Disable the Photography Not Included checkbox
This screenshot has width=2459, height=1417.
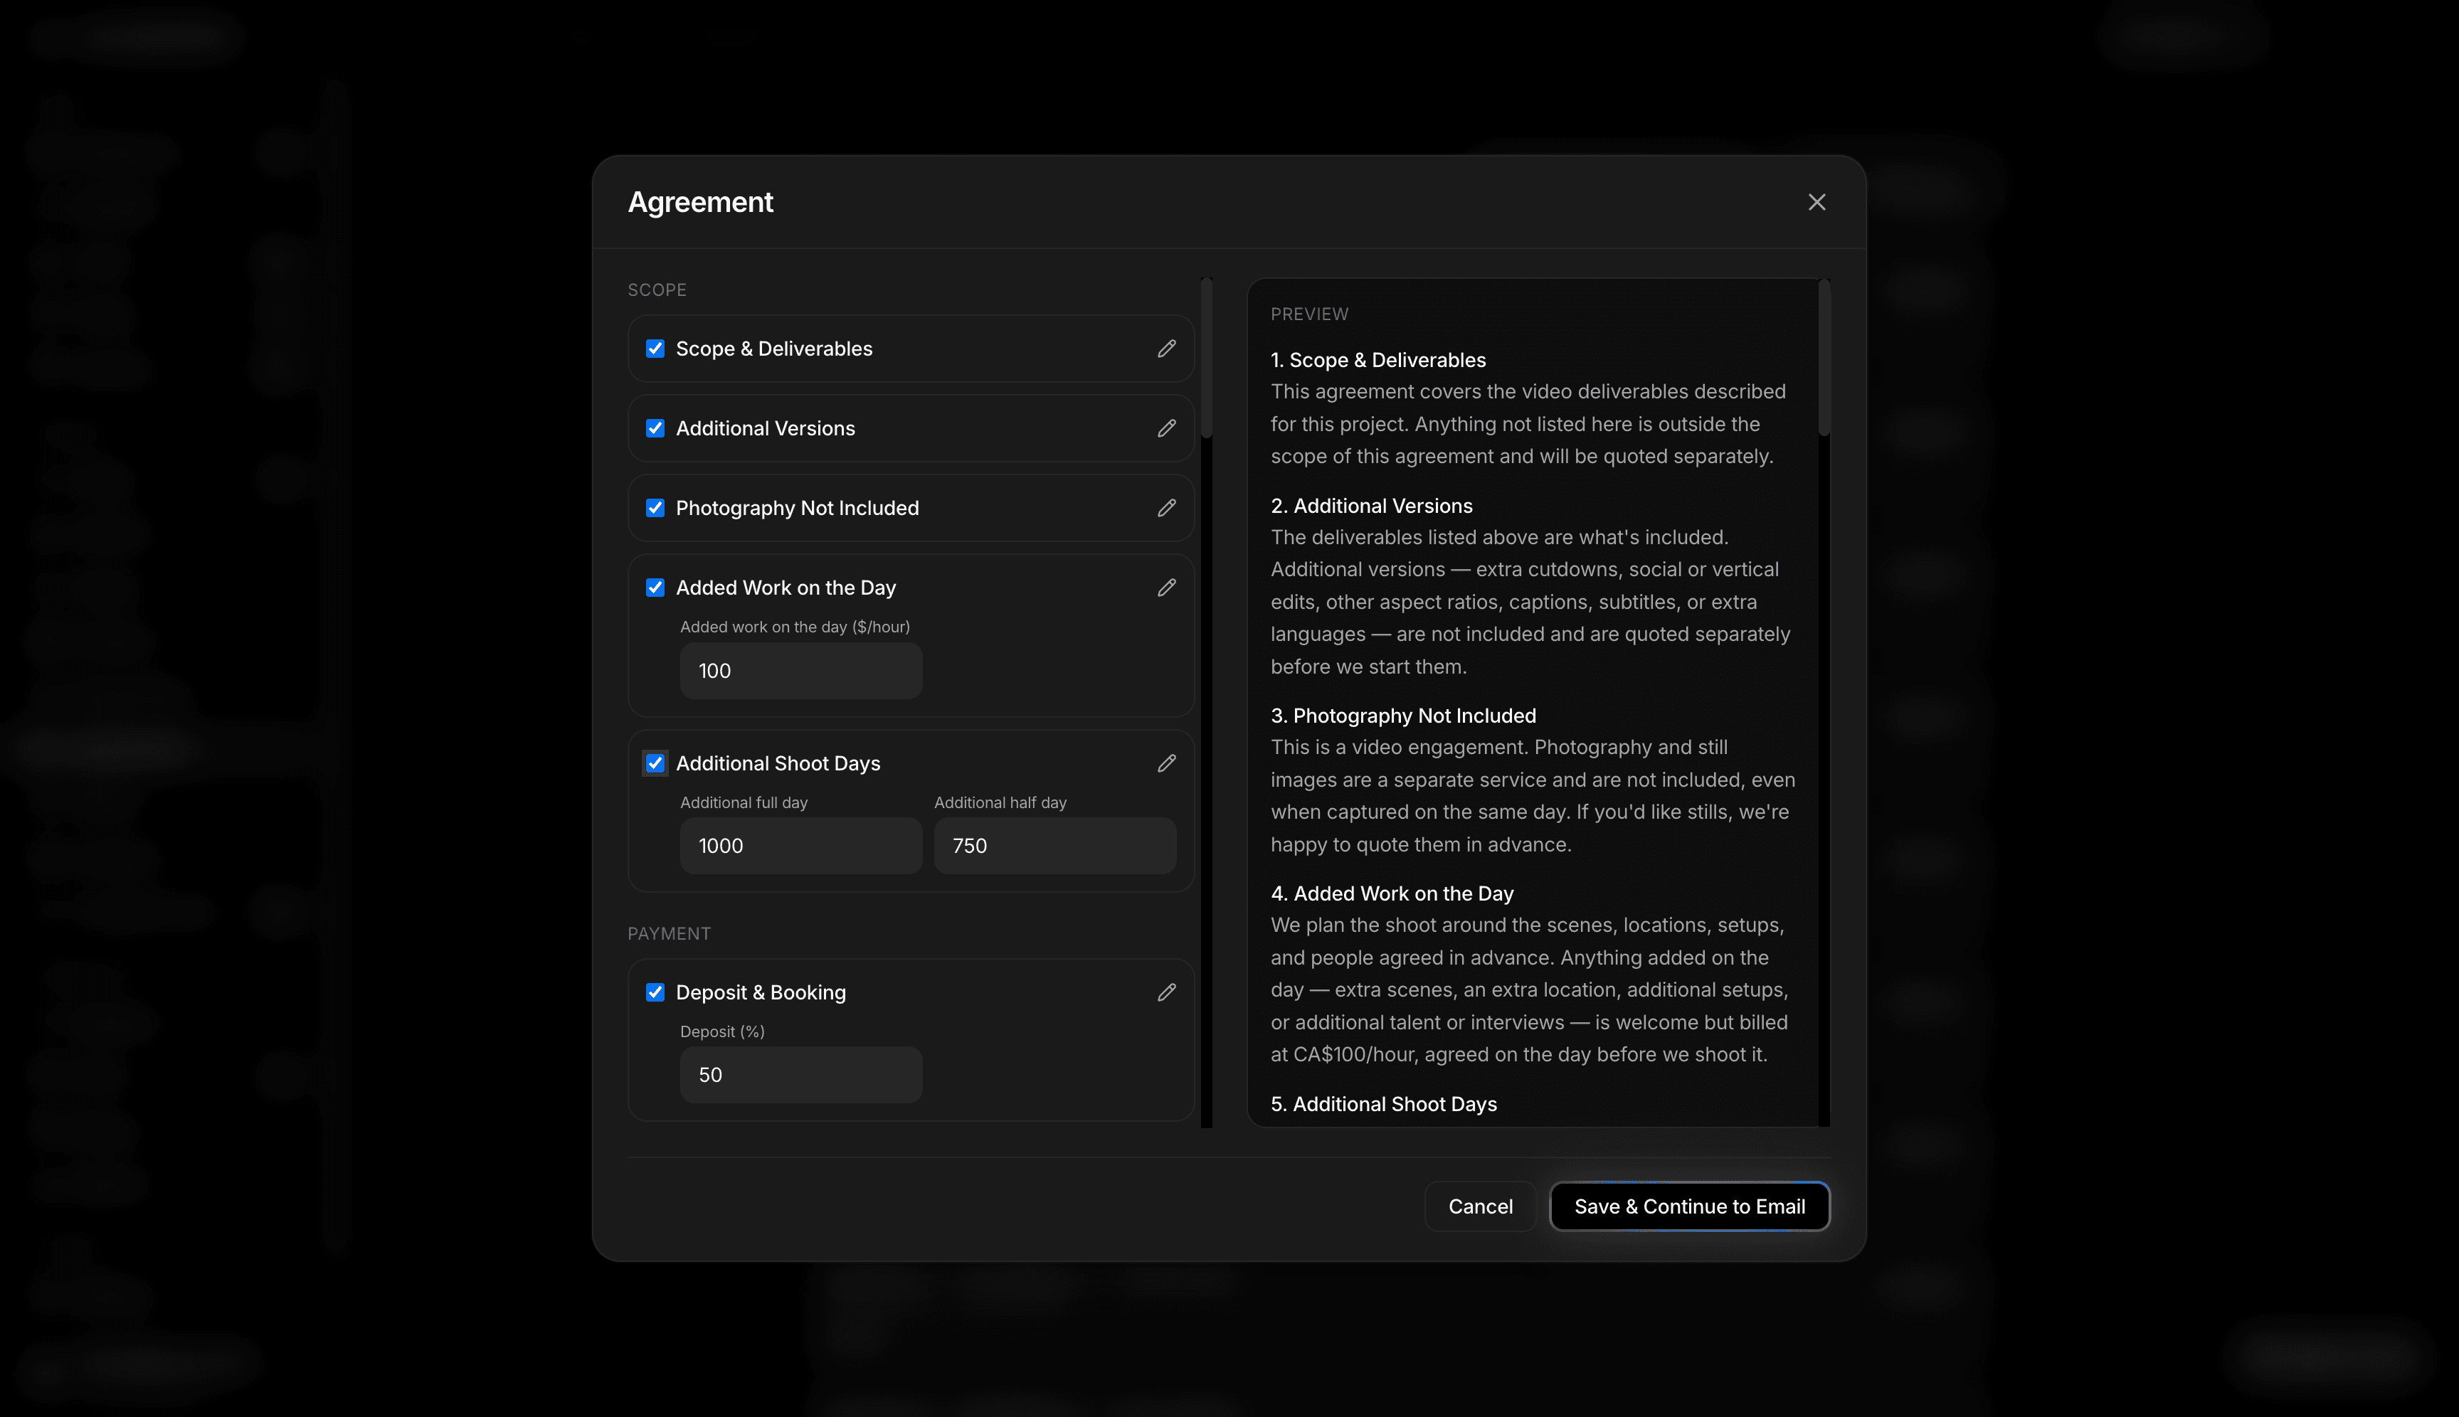[655, 508]
